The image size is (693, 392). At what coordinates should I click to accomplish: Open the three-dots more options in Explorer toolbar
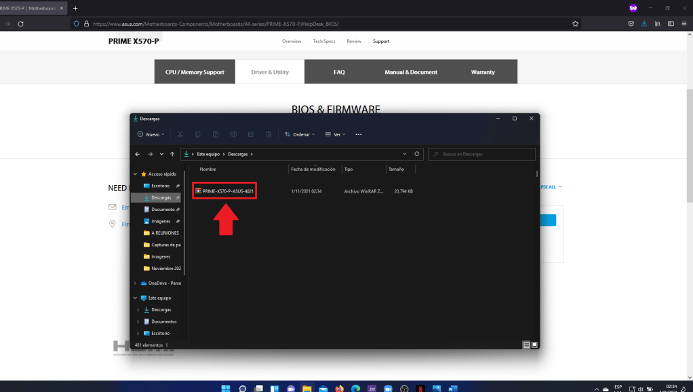[359, 134]
